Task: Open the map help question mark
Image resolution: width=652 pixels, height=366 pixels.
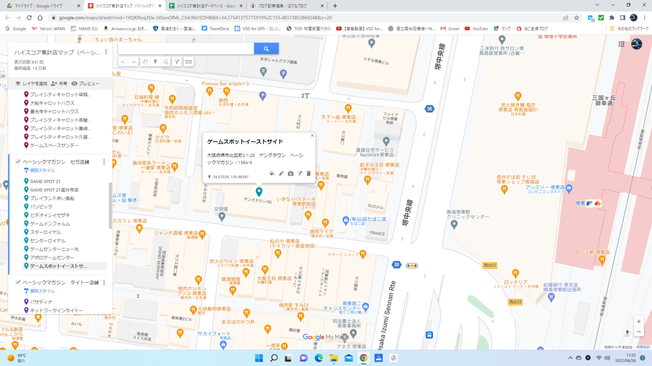Action: pos(627,332)
